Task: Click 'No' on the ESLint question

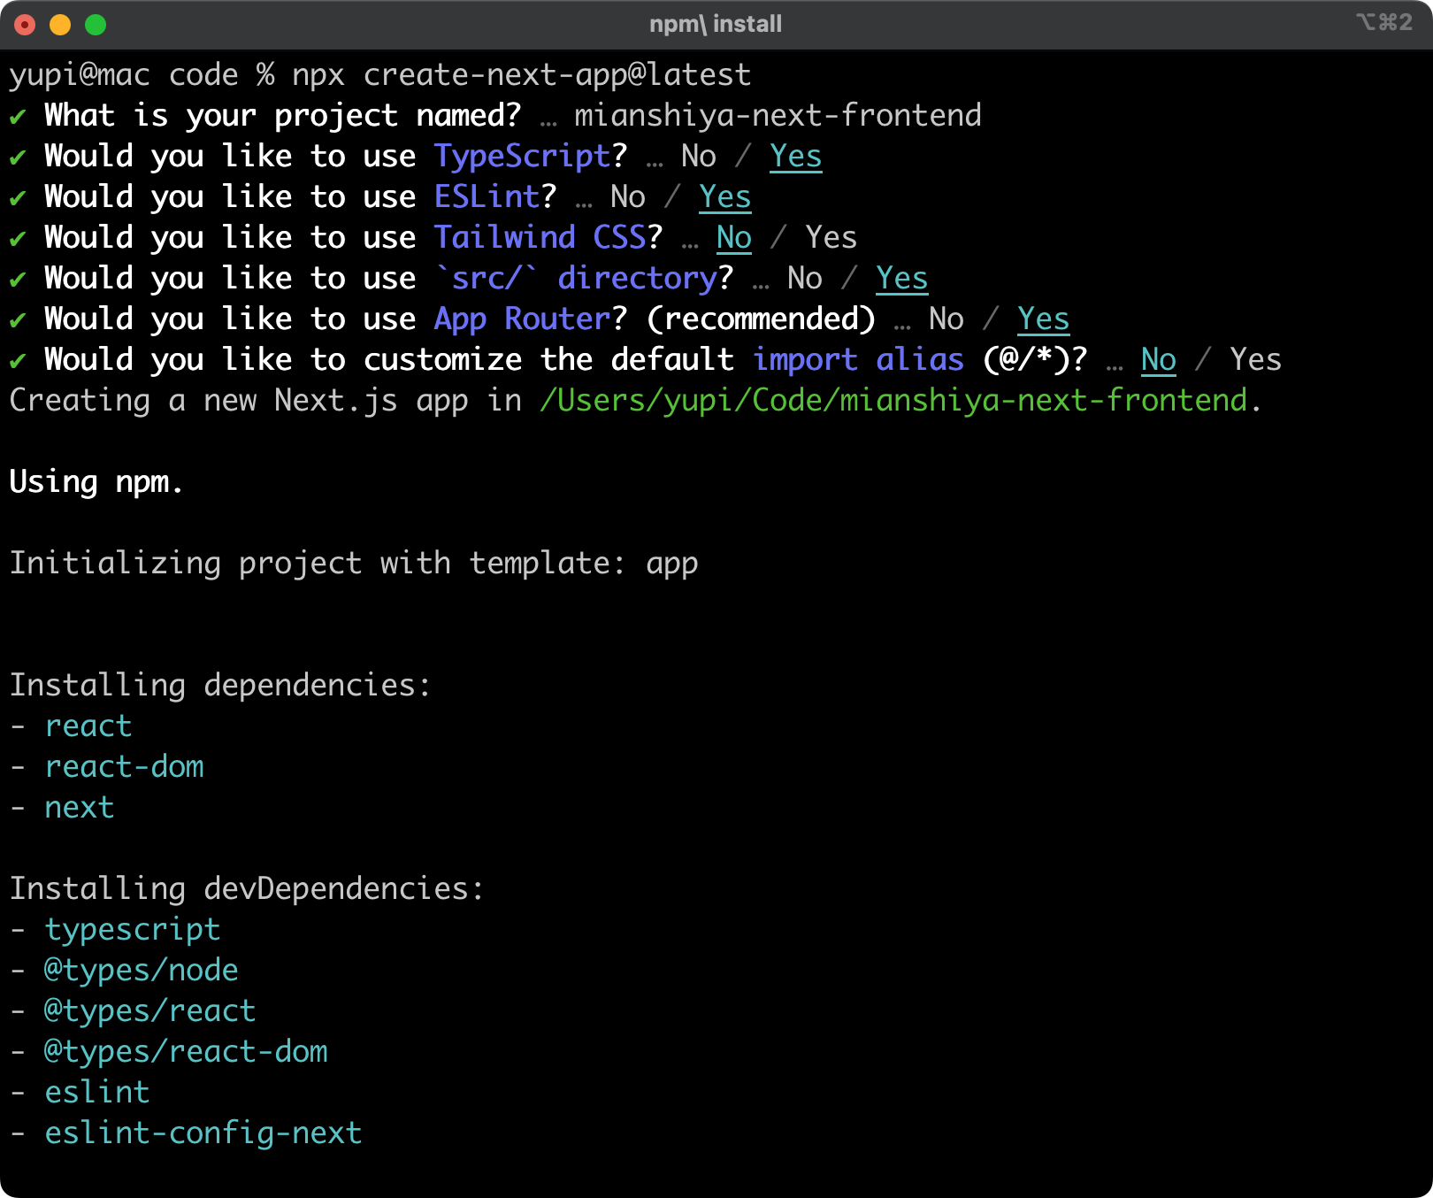Action: 628,197
